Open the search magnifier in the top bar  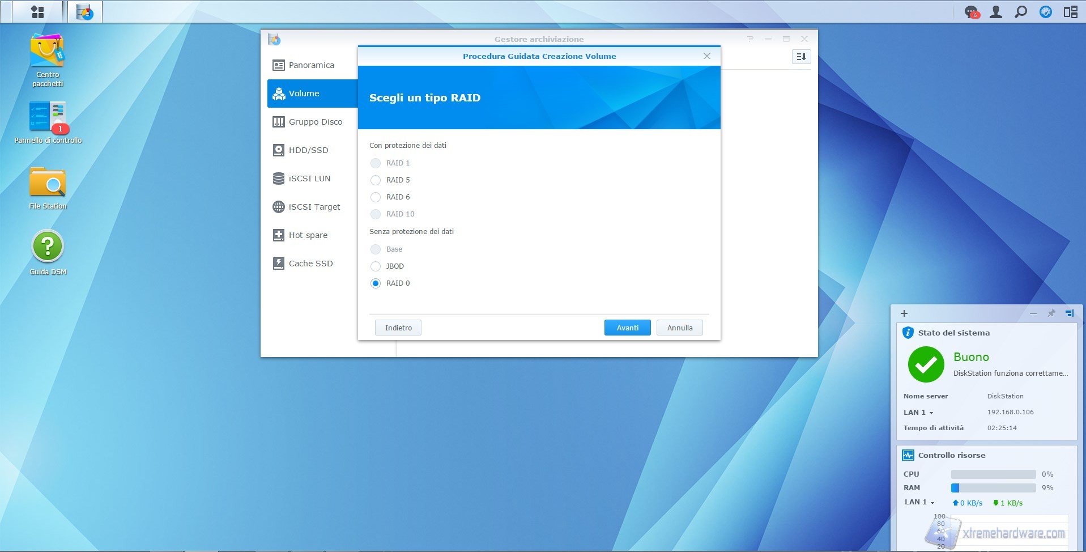point(1020,12)
